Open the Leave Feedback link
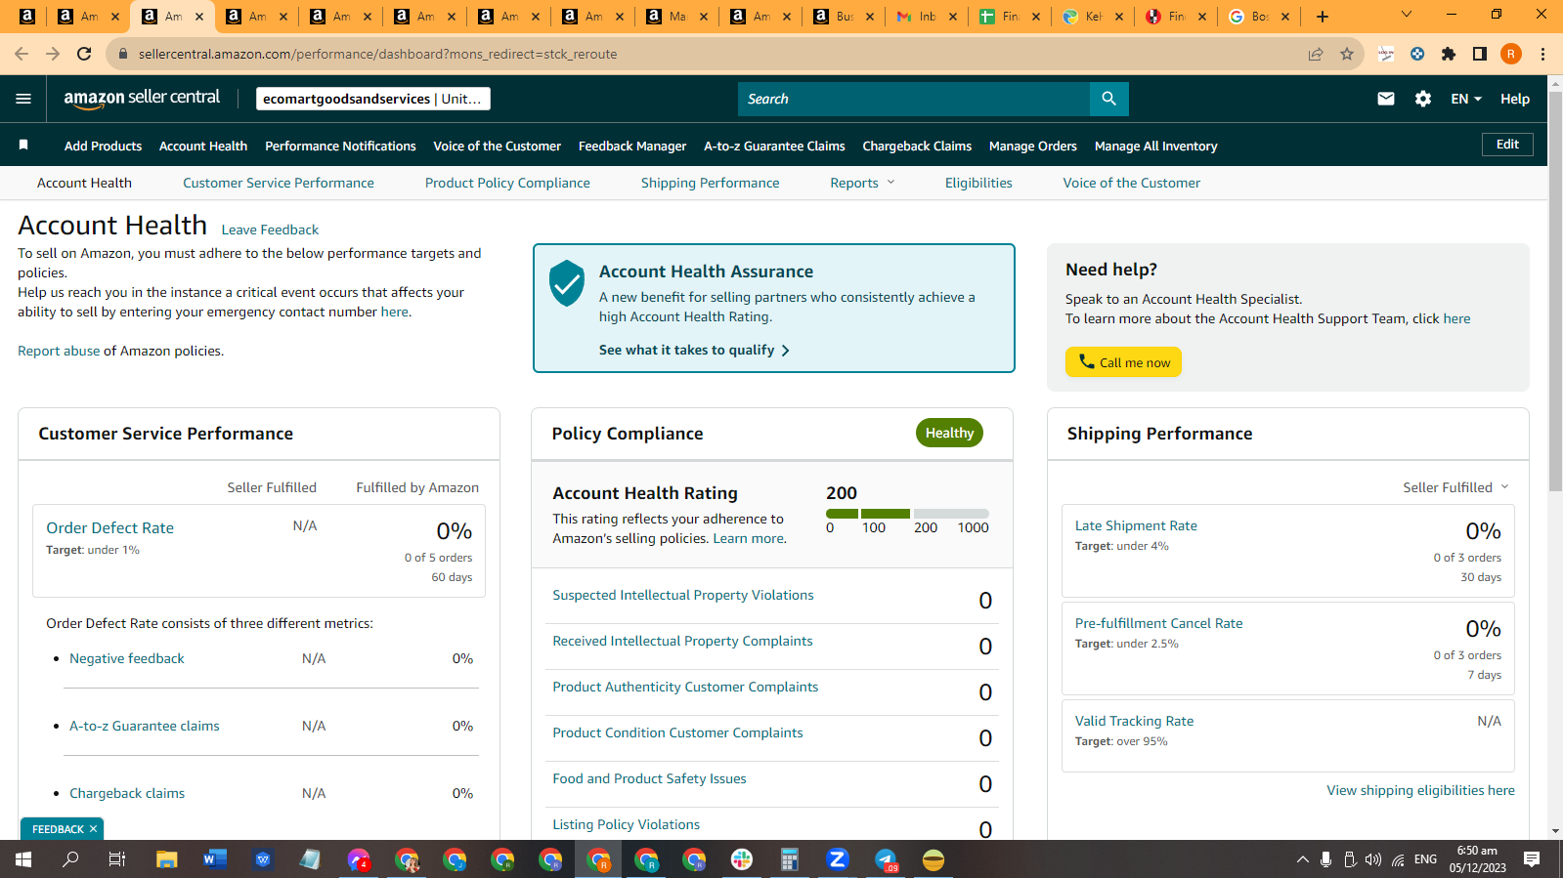Screen dimensions: 1563x878 [270, 230]
